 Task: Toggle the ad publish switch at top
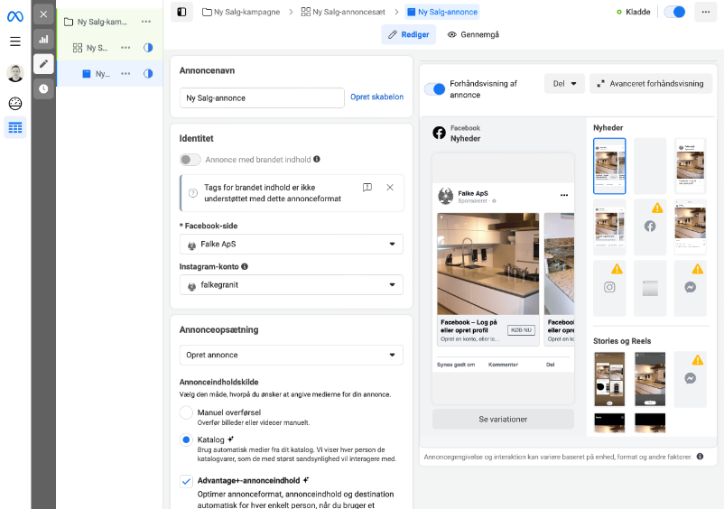click(x=674, y=12)
